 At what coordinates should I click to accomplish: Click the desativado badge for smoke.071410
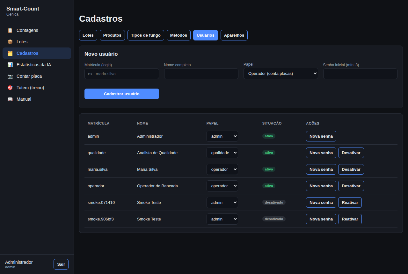click(274, 202)
